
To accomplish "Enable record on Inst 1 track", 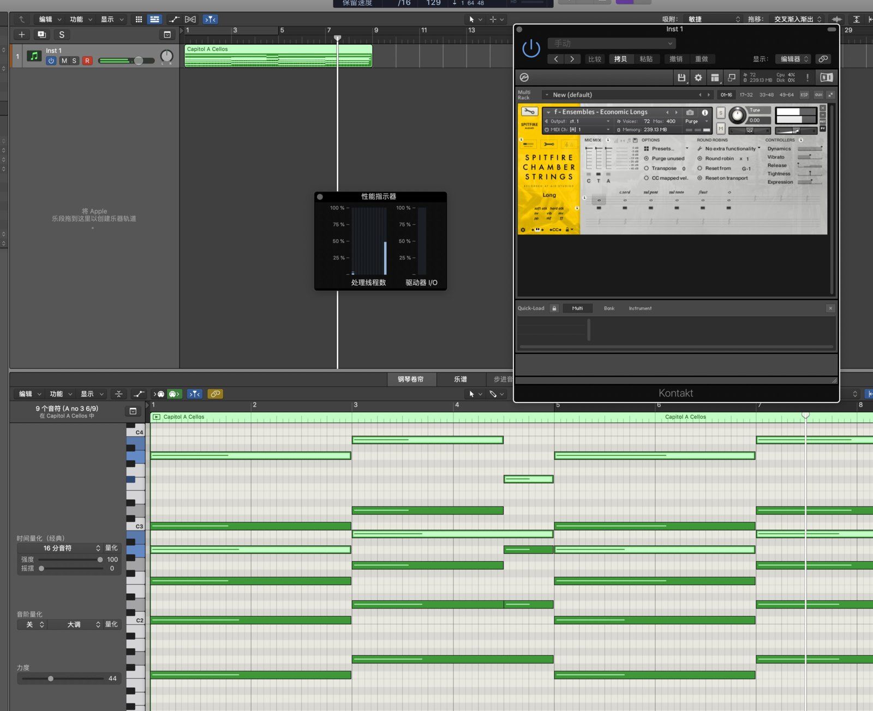I will click(87, 61).
